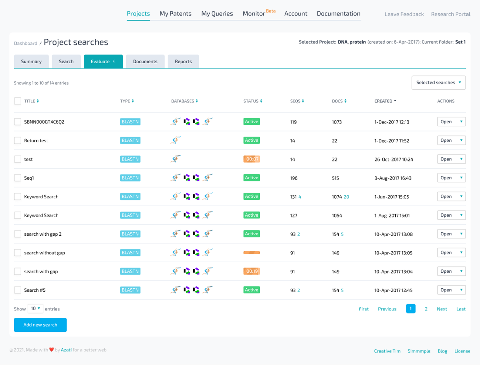
Task: Open the Leave Feedback link
Action: [x=404, y=14]
